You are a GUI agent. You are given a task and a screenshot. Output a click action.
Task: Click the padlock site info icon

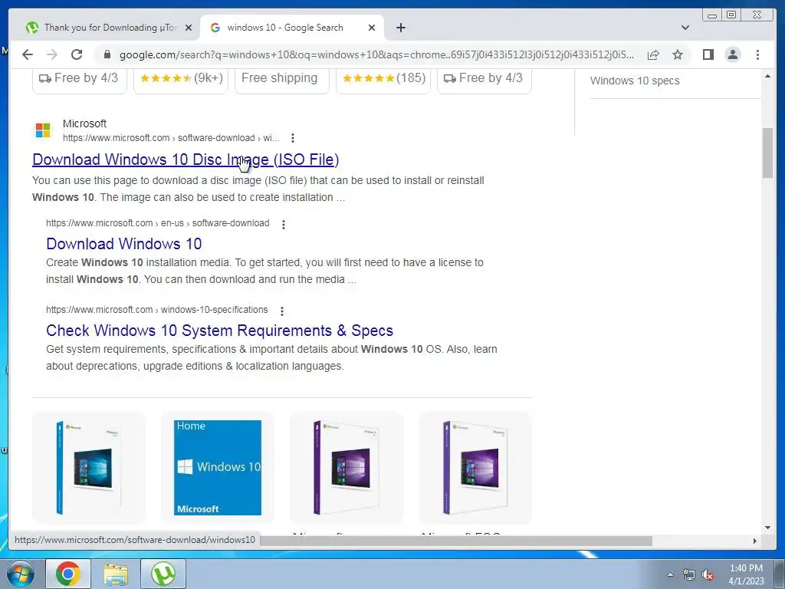(107, 54)
